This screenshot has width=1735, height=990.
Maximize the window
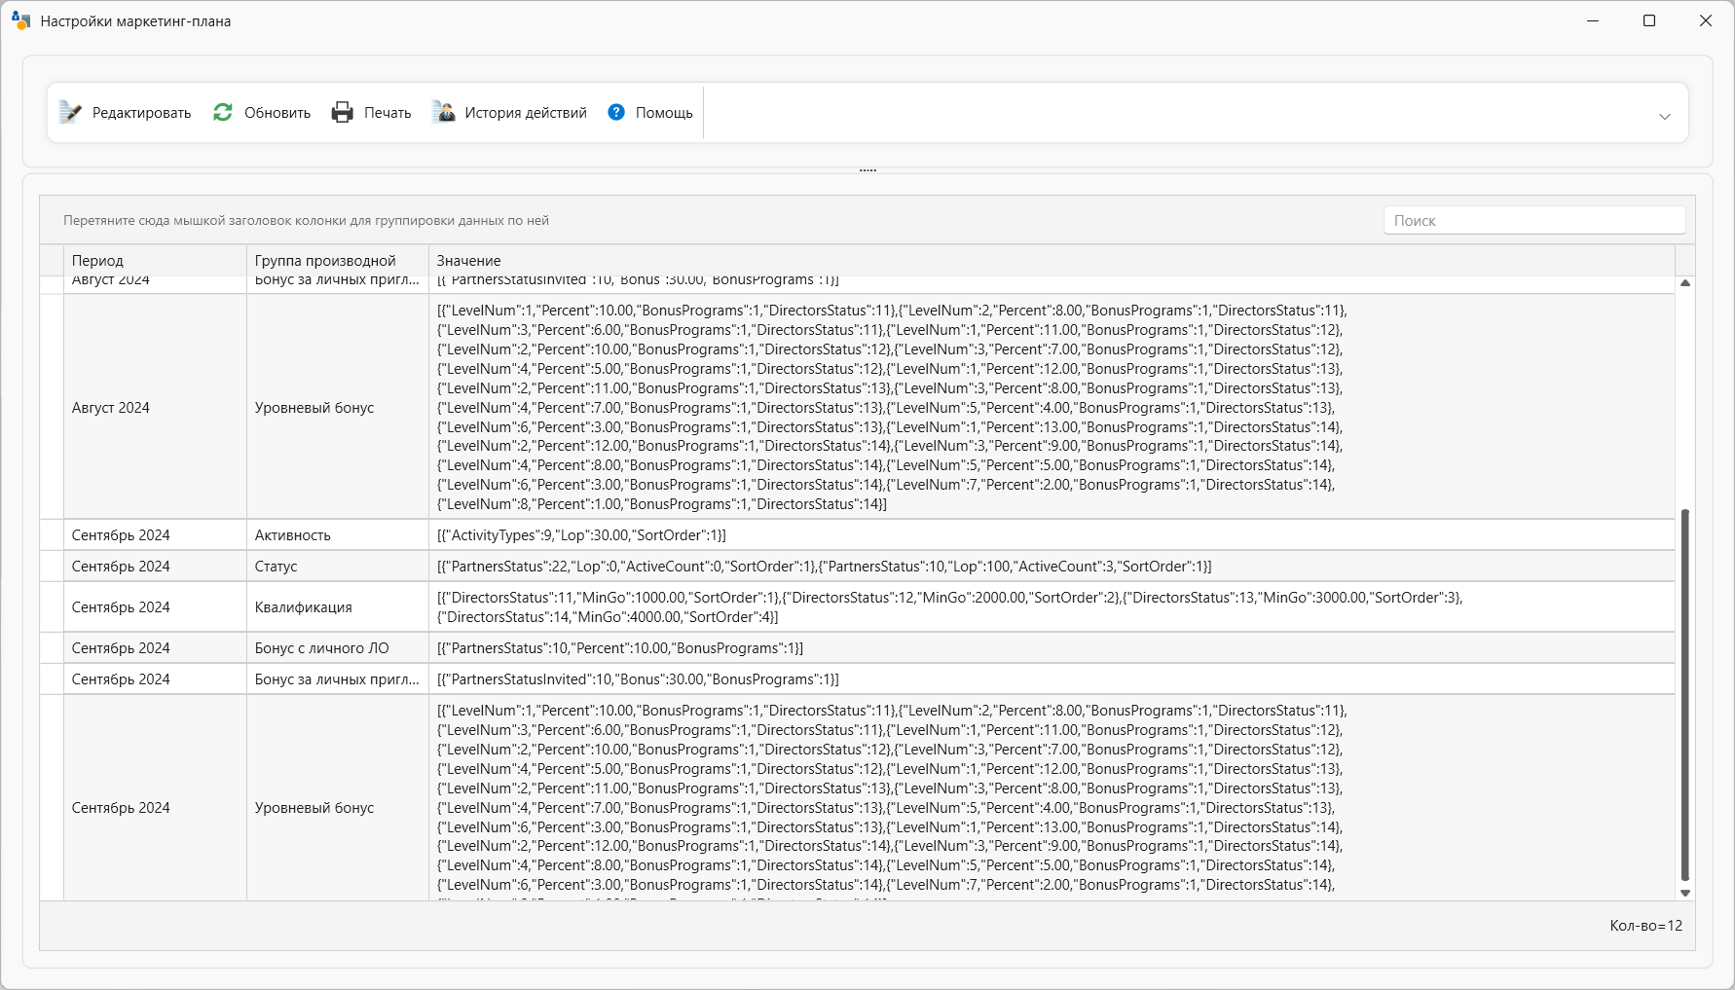point(1649,20)
